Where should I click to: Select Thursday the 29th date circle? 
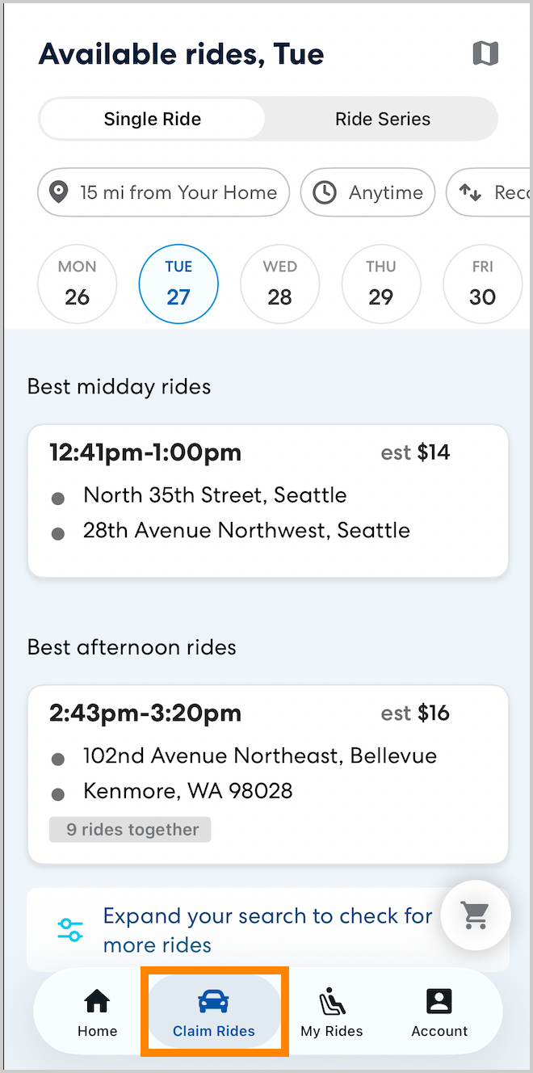click(x=380, y=284)
